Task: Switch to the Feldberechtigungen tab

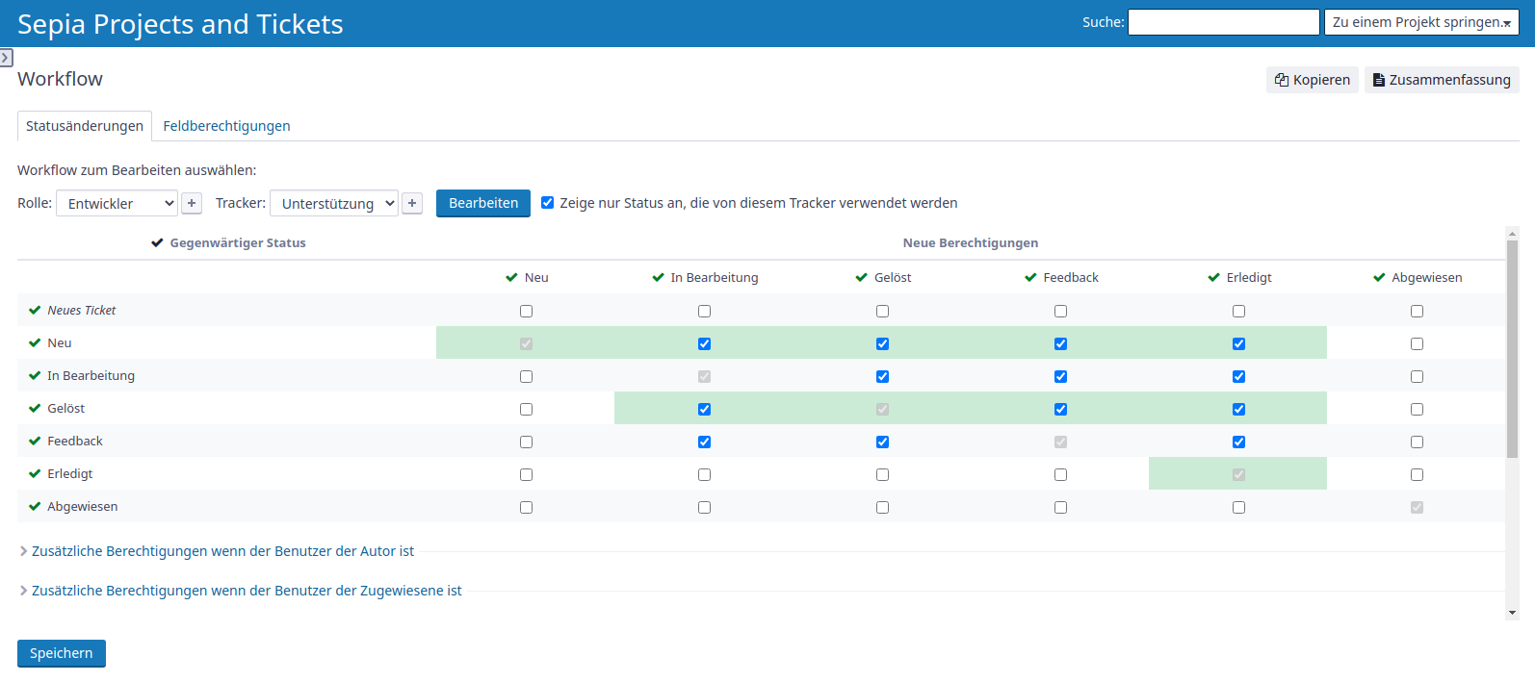Action: pos(226,126)
